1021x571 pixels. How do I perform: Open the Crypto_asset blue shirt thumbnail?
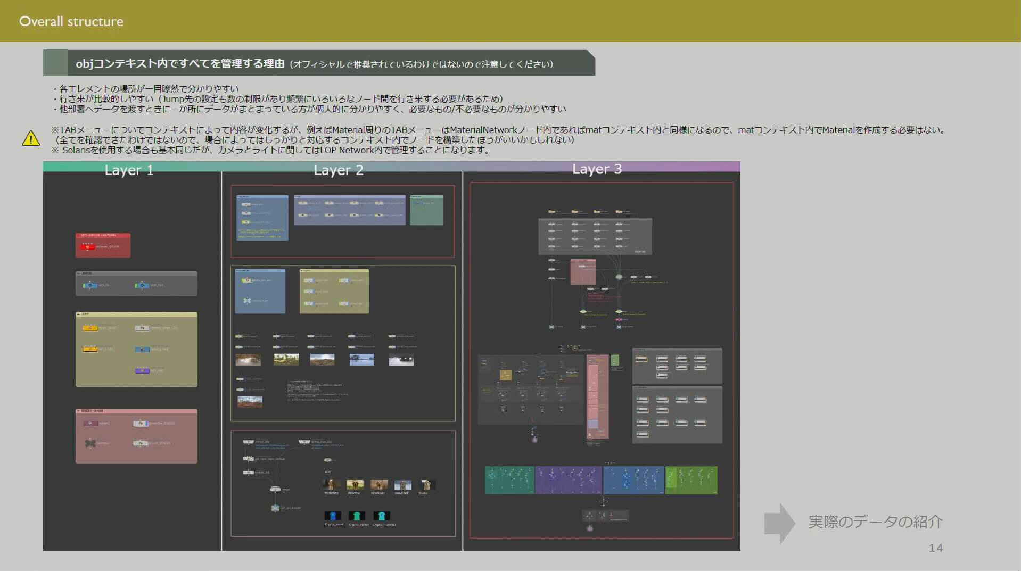[333, 516]
